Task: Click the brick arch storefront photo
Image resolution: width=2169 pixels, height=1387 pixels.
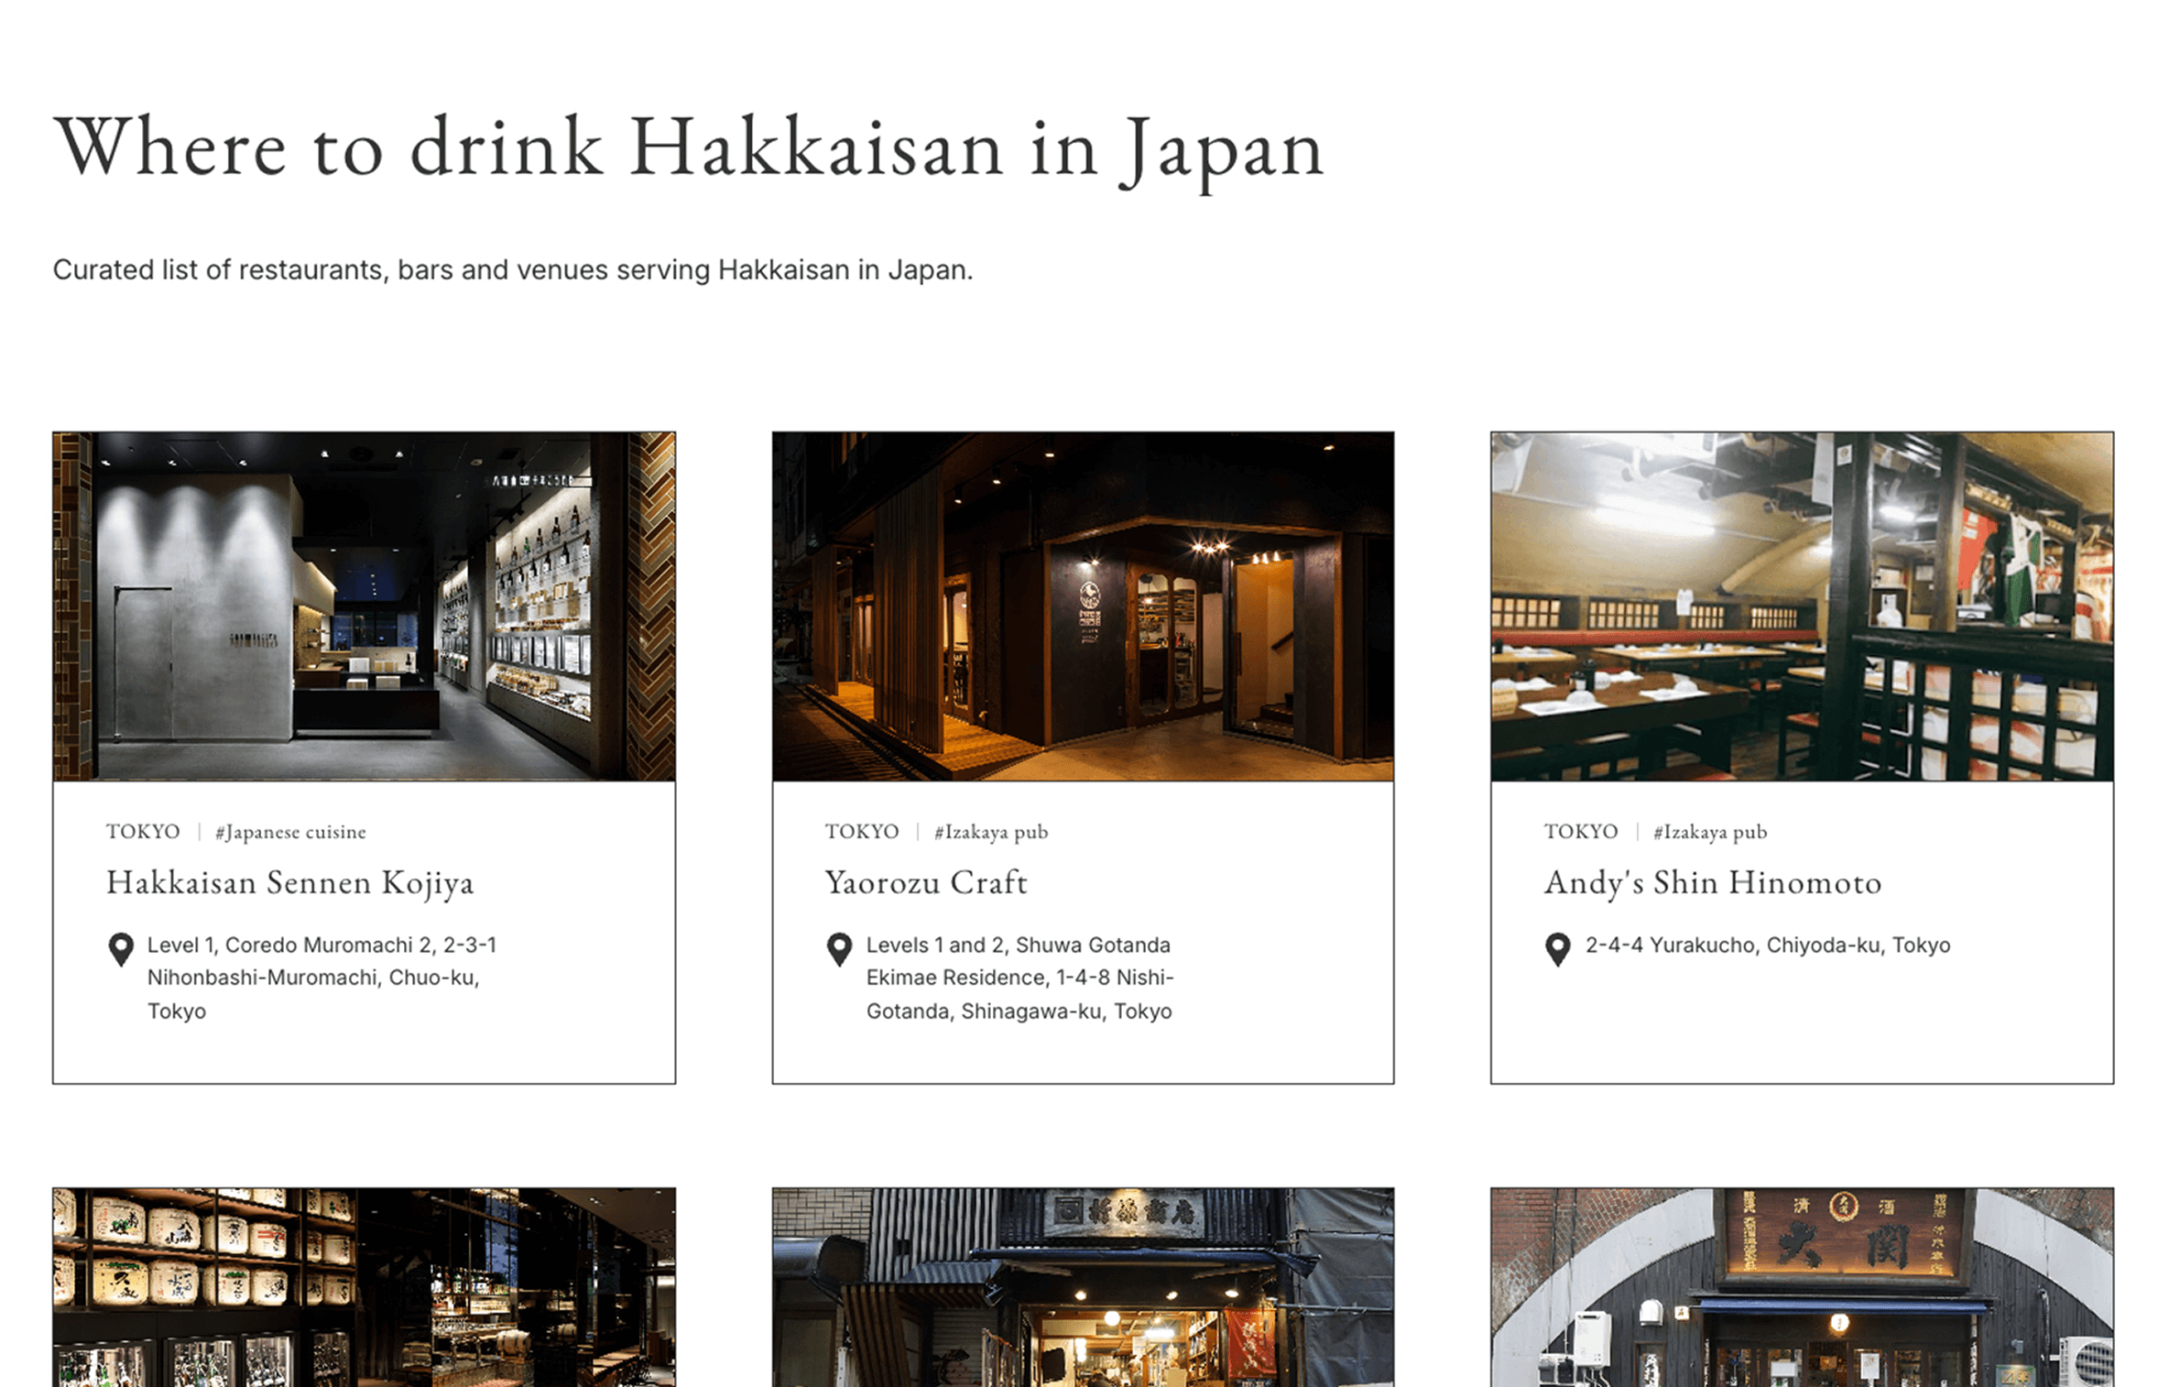Action: click(x=1802, y=1287)
